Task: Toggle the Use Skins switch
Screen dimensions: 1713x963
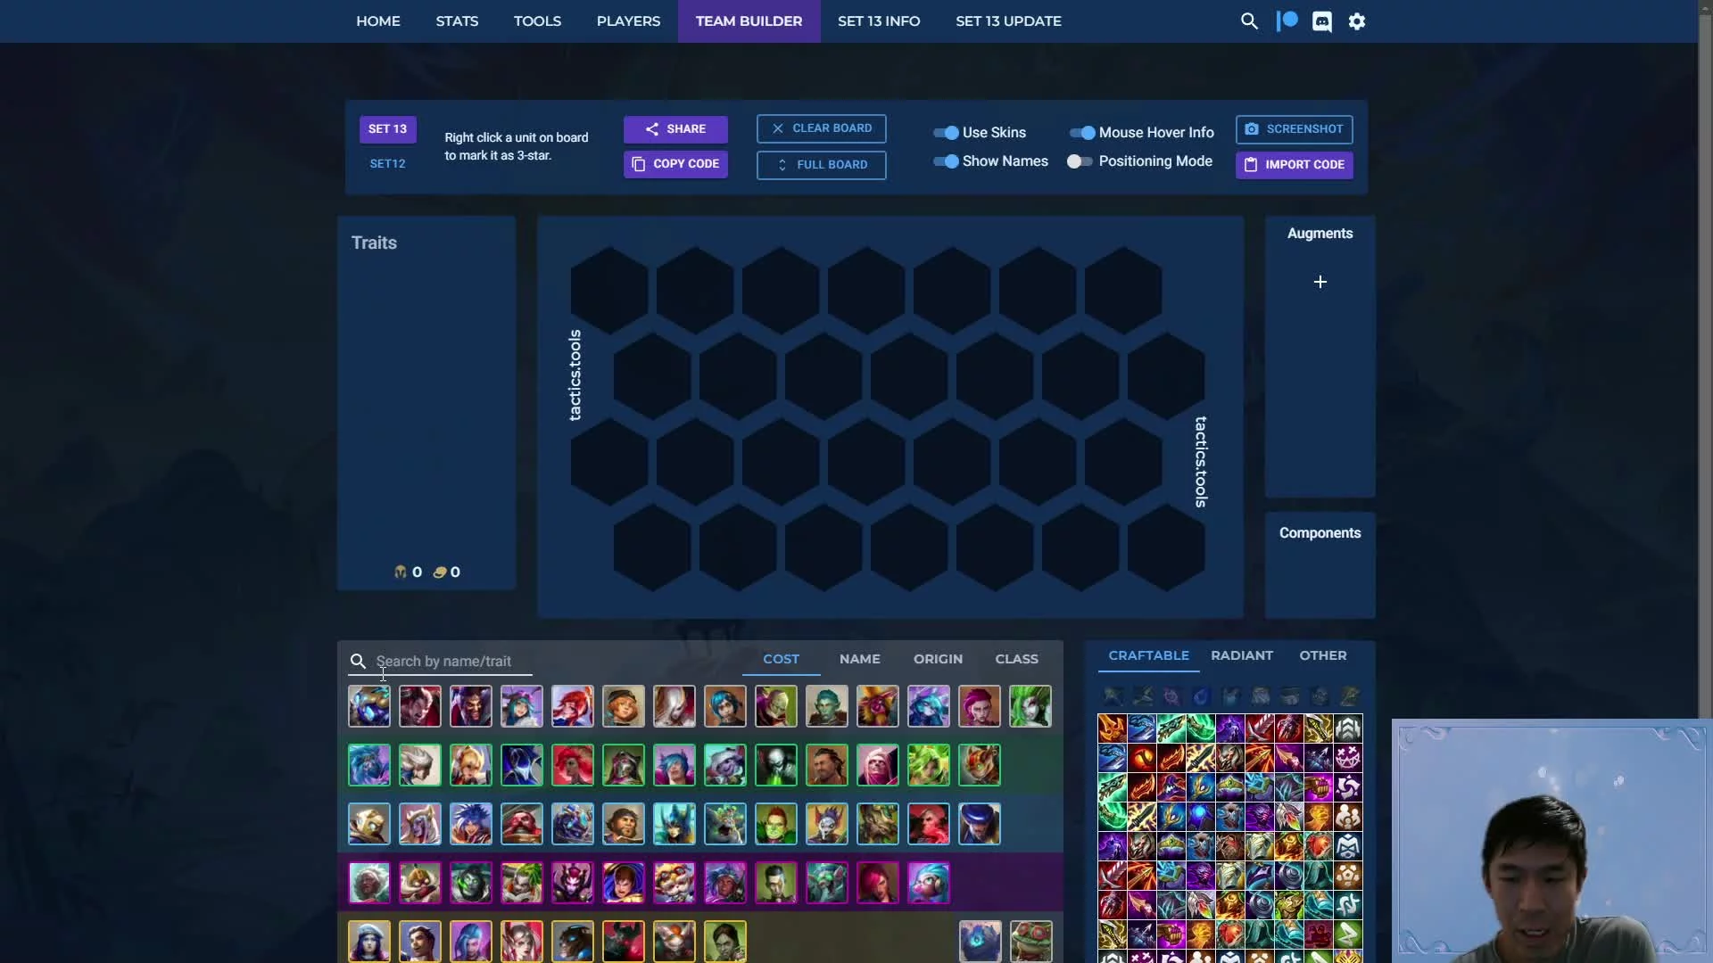Action: tap(946, 133)
